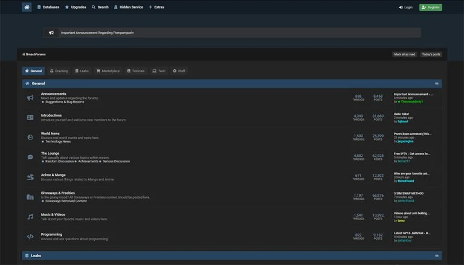Expand the Extras menu
The width and height of the screenshot is (464, 265).
[156, 7]
